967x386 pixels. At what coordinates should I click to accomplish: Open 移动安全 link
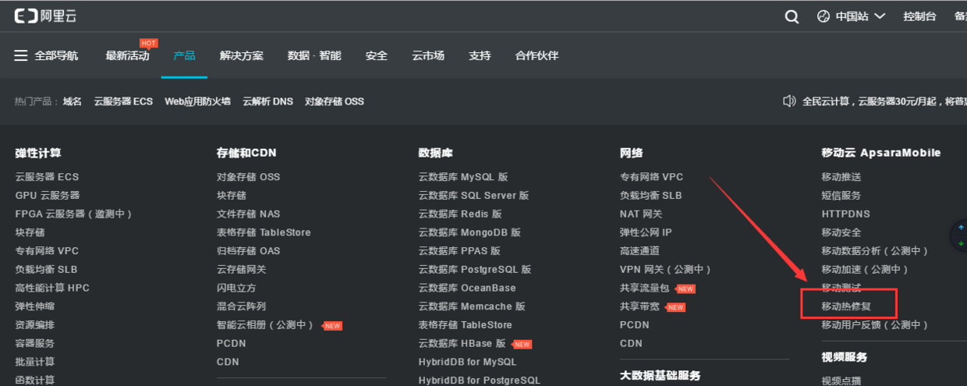[841, 232]
